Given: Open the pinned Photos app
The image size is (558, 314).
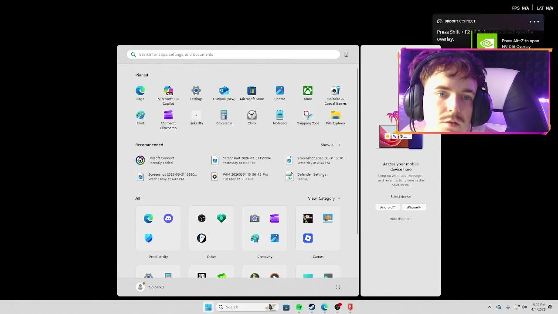Looking at the screenshot, I should (x=280, y=93).
